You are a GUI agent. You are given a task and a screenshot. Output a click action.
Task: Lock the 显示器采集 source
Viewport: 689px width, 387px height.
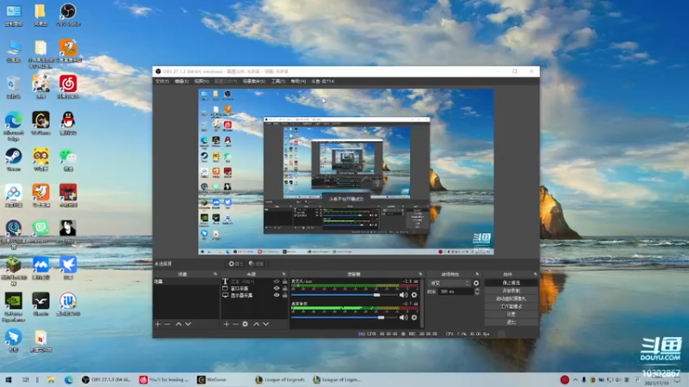click(x=285, y=295)
